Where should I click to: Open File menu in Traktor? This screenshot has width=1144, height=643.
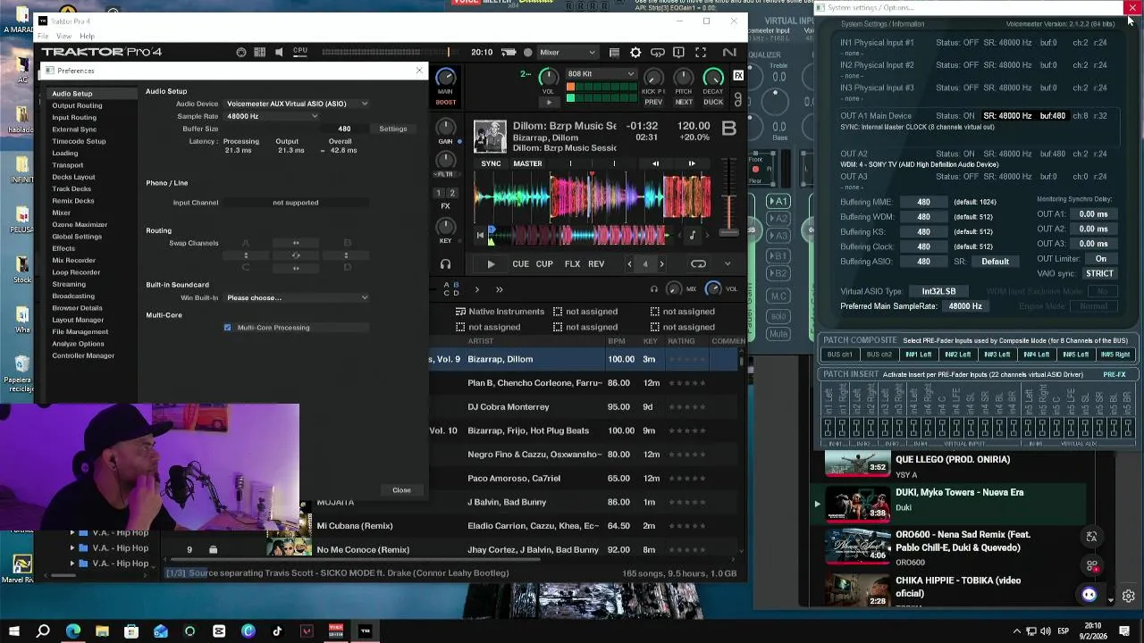point(43,37)
